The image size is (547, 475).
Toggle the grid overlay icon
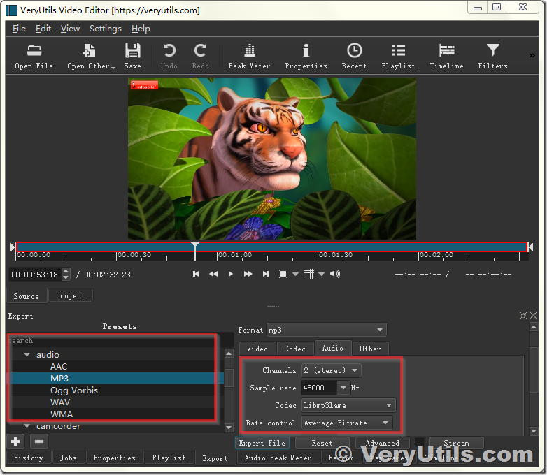click(x=309, y=274)
